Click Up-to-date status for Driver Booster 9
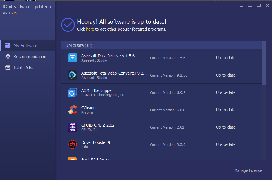This screenshot has height=180, width=272. click(x=225, y=145)
